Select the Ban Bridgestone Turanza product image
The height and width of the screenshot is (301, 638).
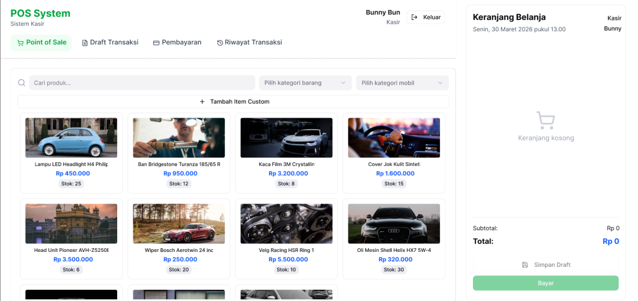pos(179,137)
